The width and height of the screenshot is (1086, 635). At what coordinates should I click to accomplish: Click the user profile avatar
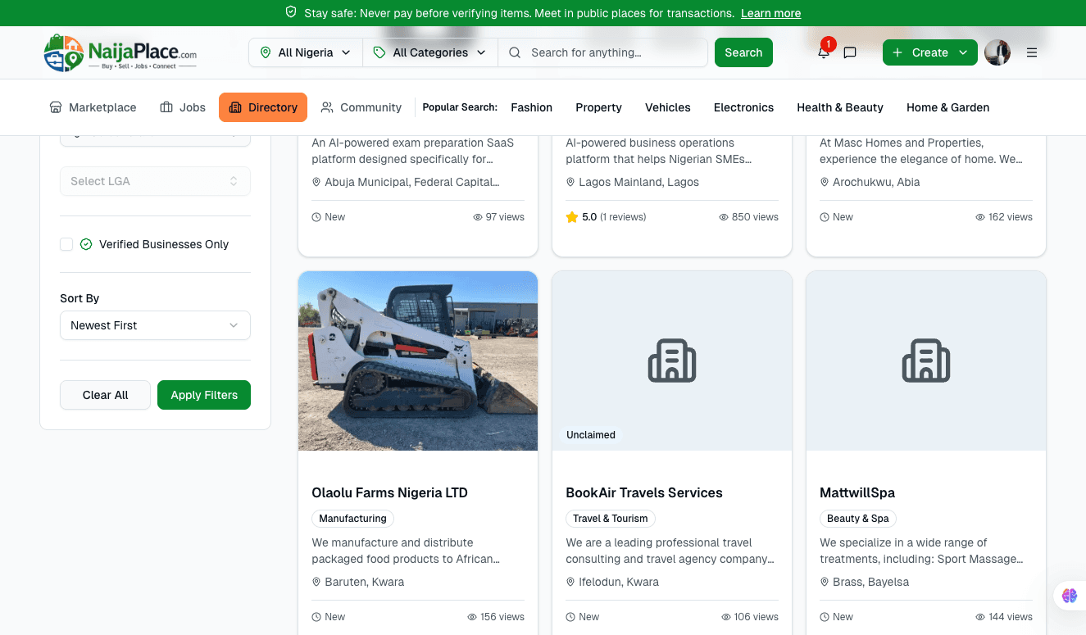997,52
